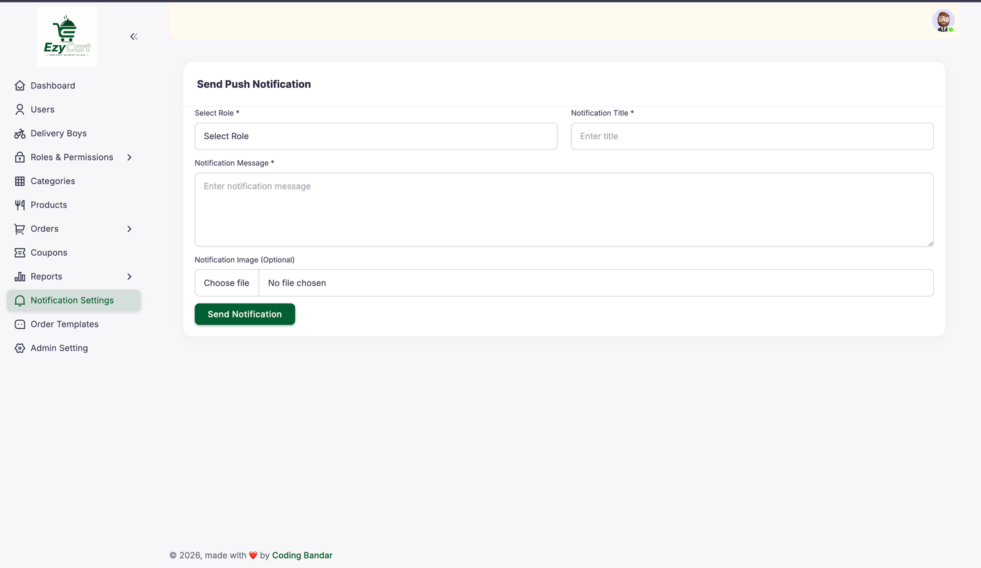
Task: Click the 'Notification Title *' label
Action: pos(603,113)
